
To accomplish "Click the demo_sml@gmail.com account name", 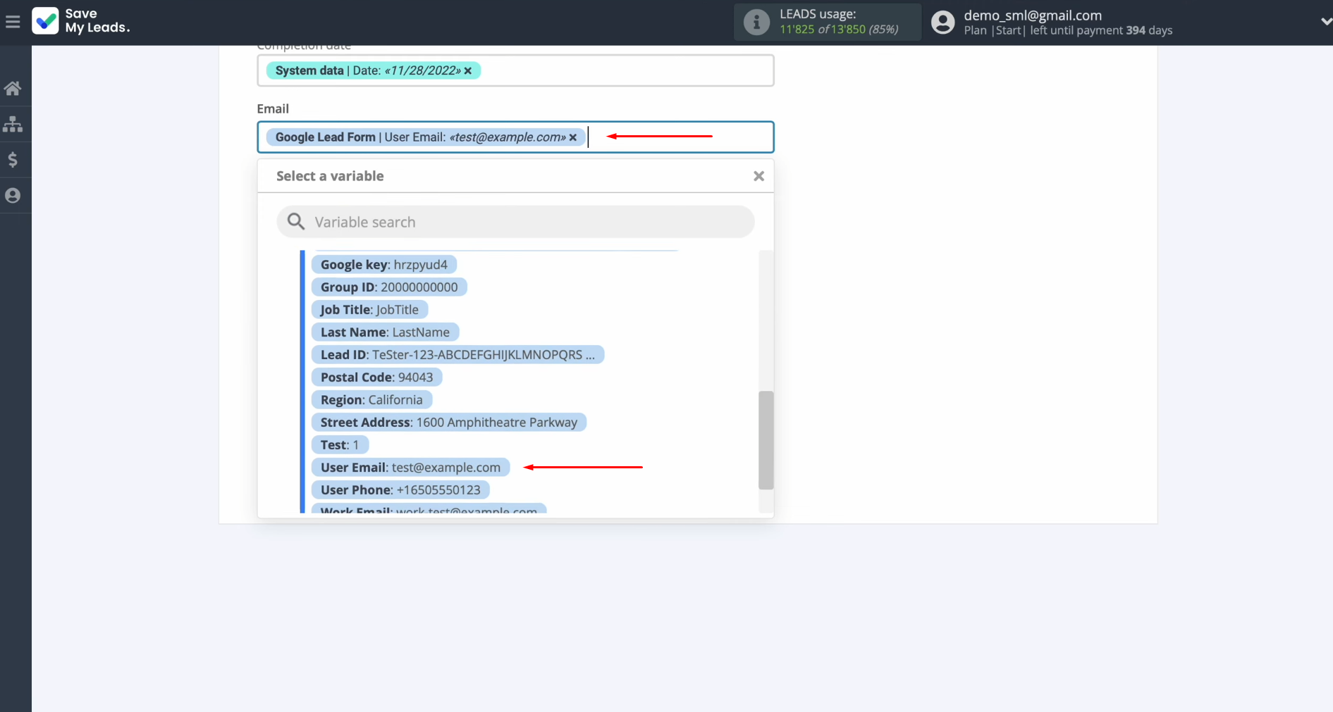I will pos(1033,15).
